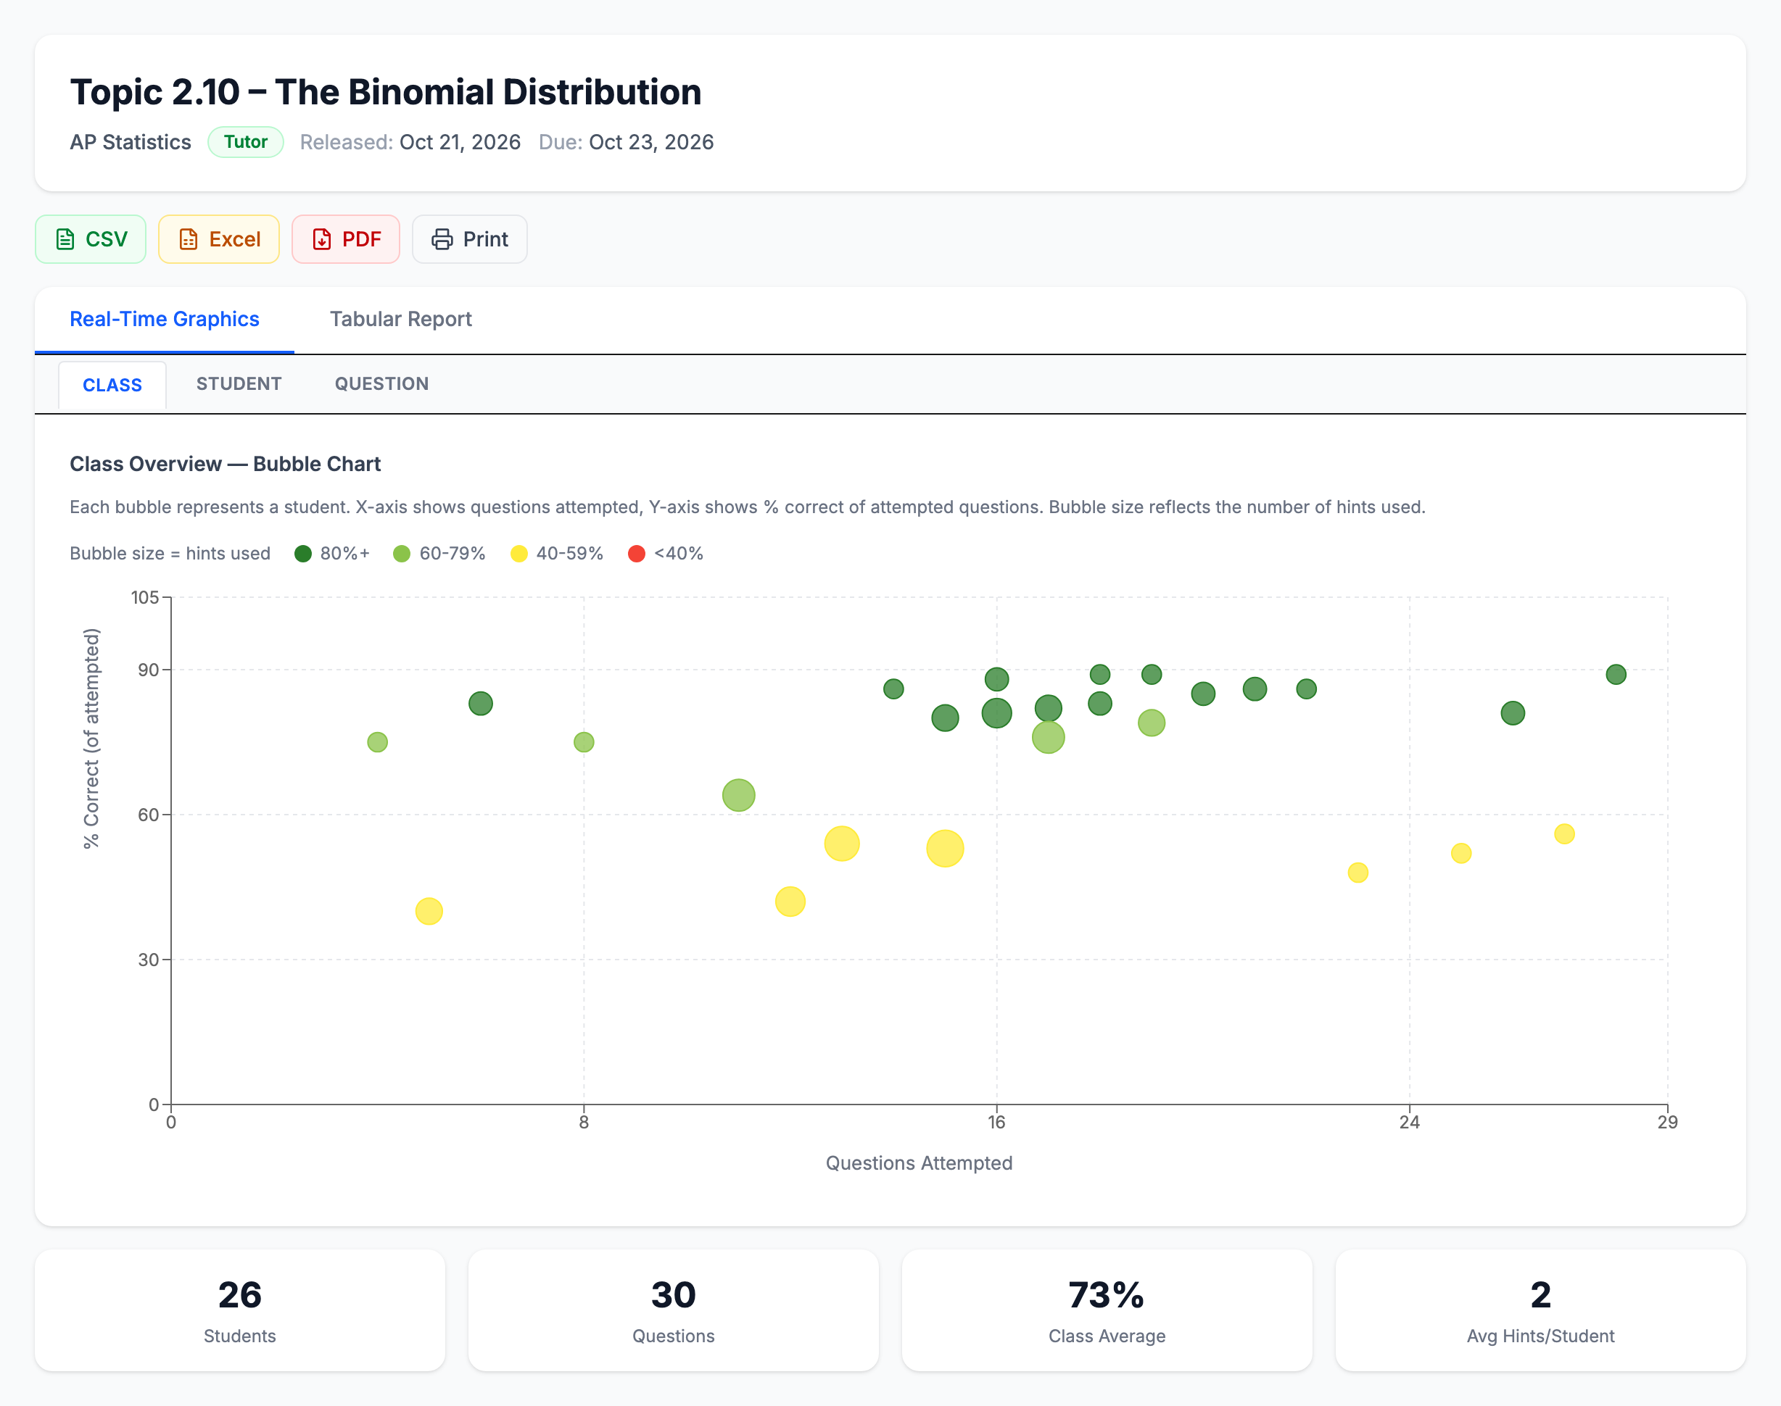Select large yellow bubble at 15 questions
The height and width of the screenshot is (1406, 1781).
tap(945, 849)
